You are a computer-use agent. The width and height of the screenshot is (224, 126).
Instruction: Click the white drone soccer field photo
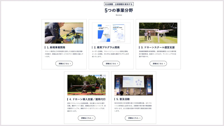(158, 33)
